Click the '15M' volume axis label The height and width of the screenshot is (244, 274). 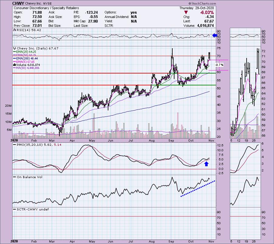pyautogui.click(x=8, y=114)
